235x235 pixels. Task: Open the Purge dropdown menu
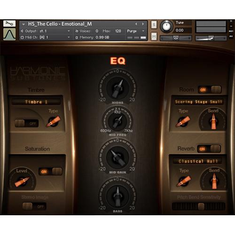point(136,31)
